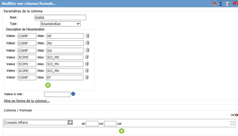Remove the SCI_MS enumeration entry
The width and height of the screenshot is (238, 136).
point(87,57)
